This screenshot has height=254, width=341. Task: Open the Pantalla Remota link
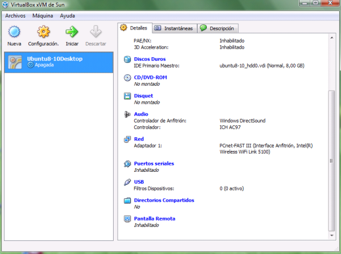pyautogui.click(x=154, y=218)
